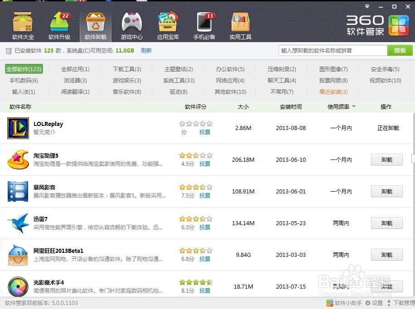Select the 安全杀毒(5) category

point(385,69)
